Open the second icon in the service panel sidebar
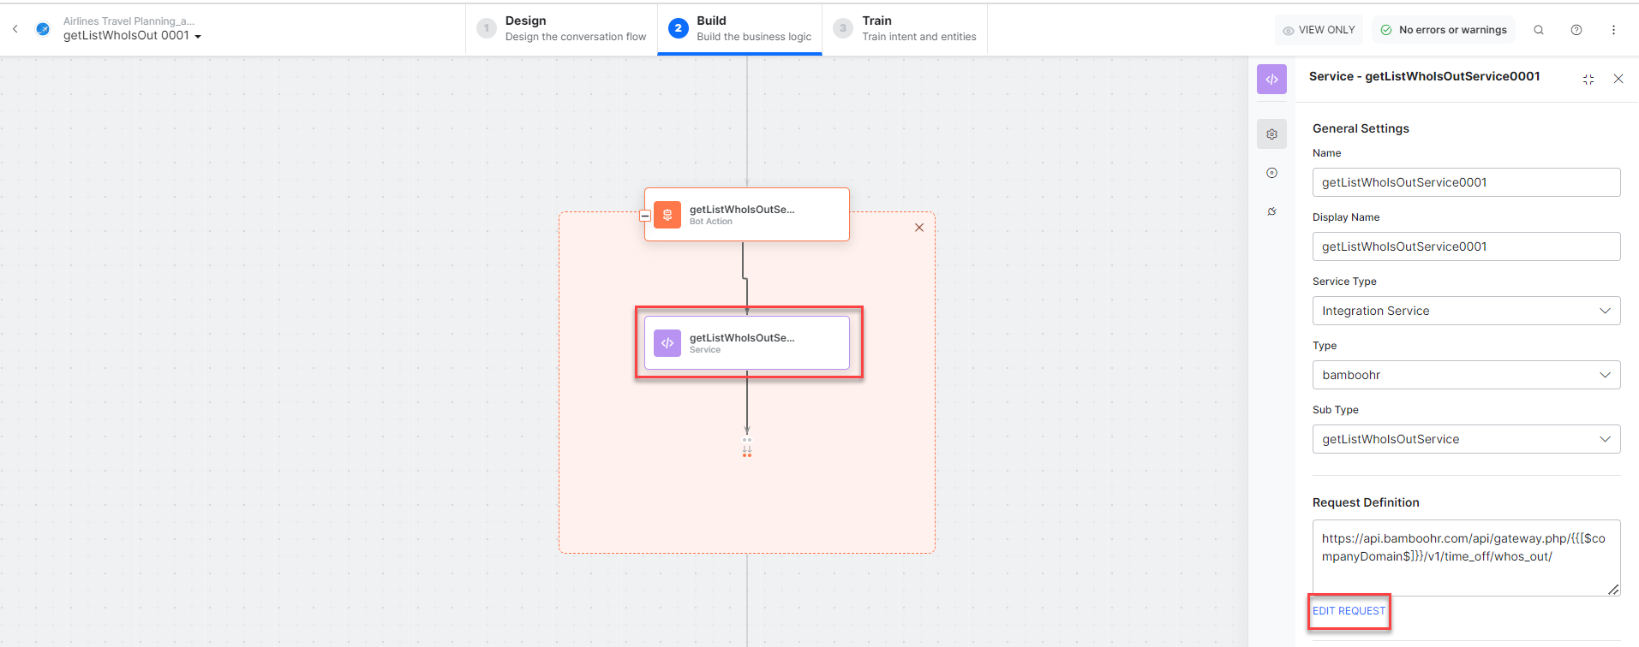The image size is (1639, 647). coord(1271,173)
